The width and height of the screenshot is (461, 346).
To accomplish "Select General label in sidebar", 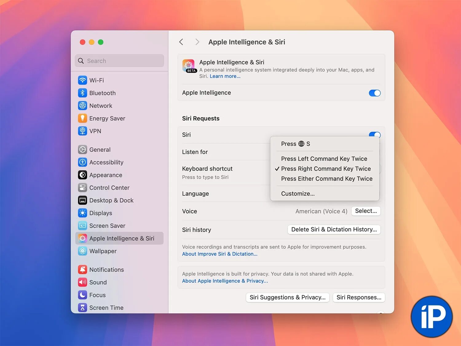I will (100, 149).
